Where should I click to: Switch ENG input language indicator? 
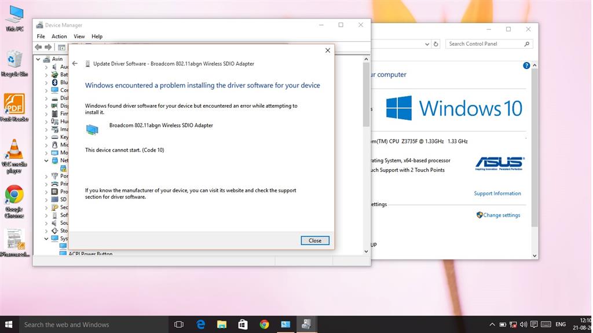click(561, 324)
